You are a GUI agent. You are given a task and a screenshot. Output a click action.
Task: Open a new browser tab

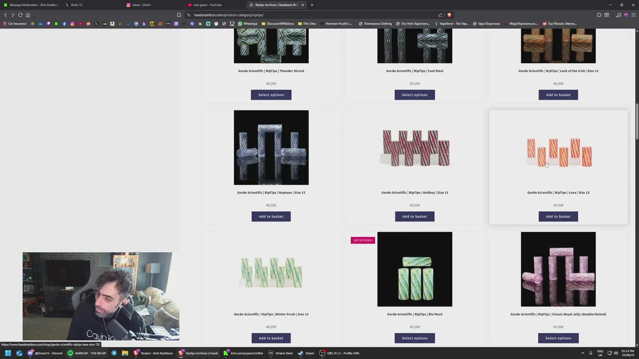click(x=312, y=5)
